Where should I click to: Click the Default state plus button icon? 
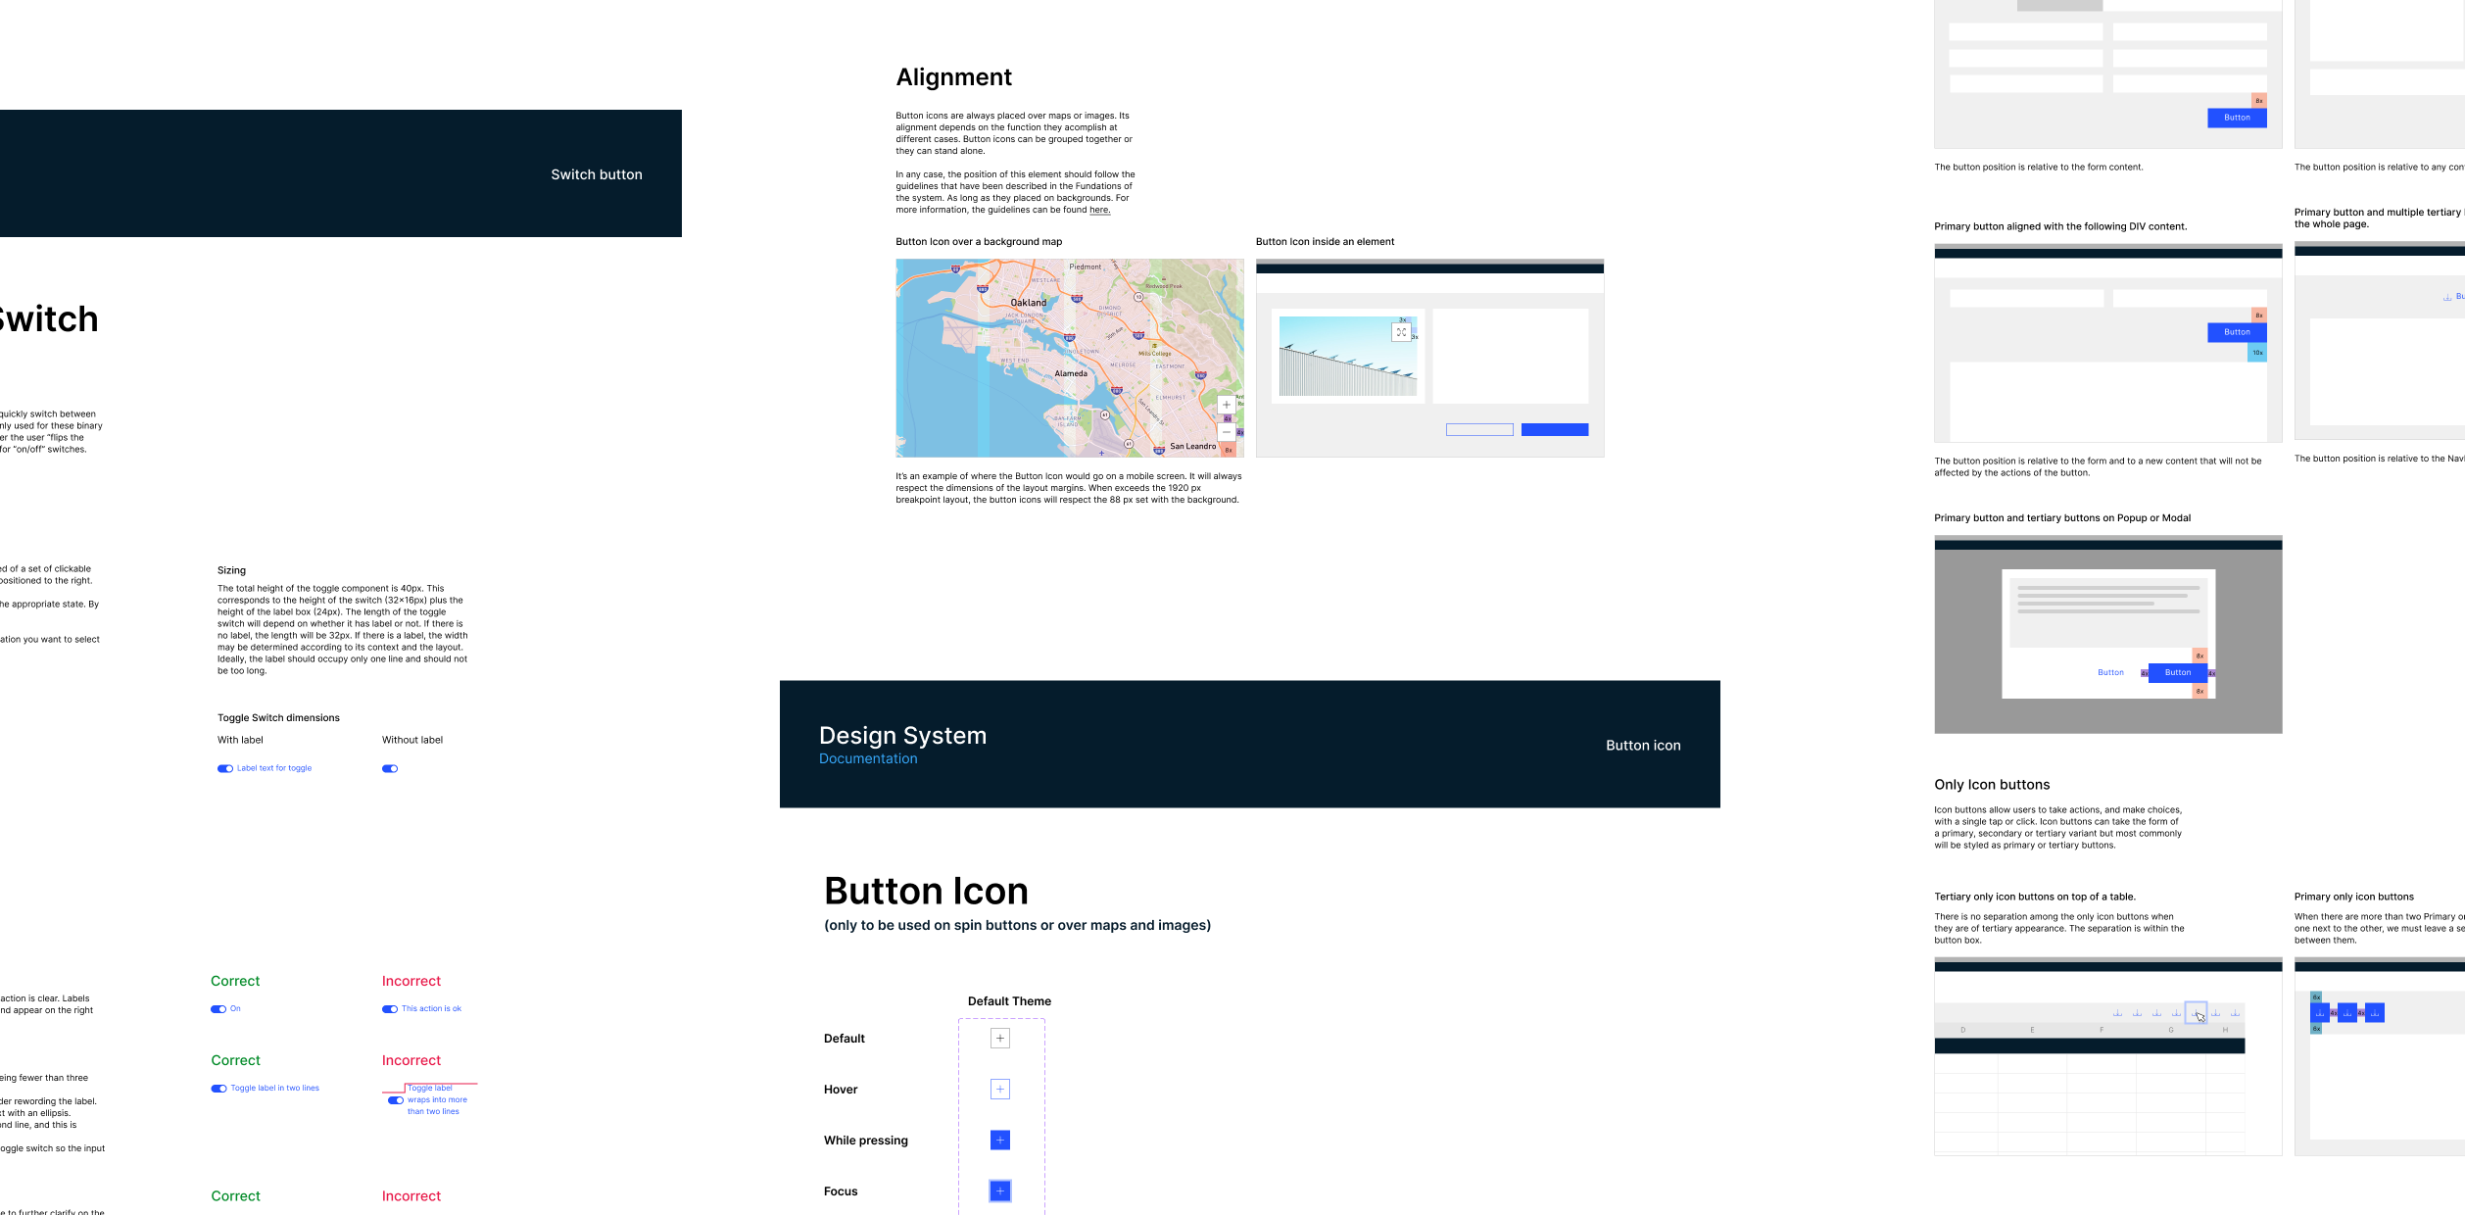click(x=999, y=1039)
